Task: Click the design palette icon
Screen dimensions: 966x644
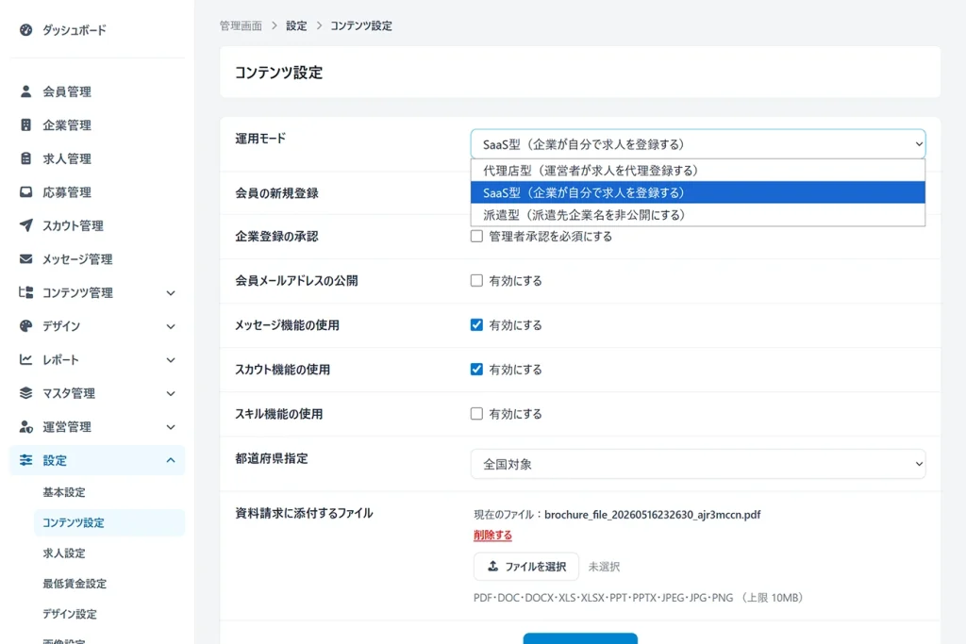Action: pyautogui.click(x=25, y=325)
